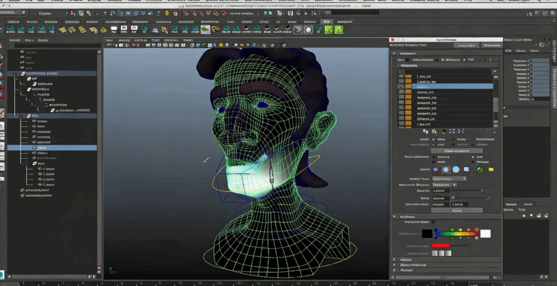Click the black color swatch left of gradient

click(427, 233)
